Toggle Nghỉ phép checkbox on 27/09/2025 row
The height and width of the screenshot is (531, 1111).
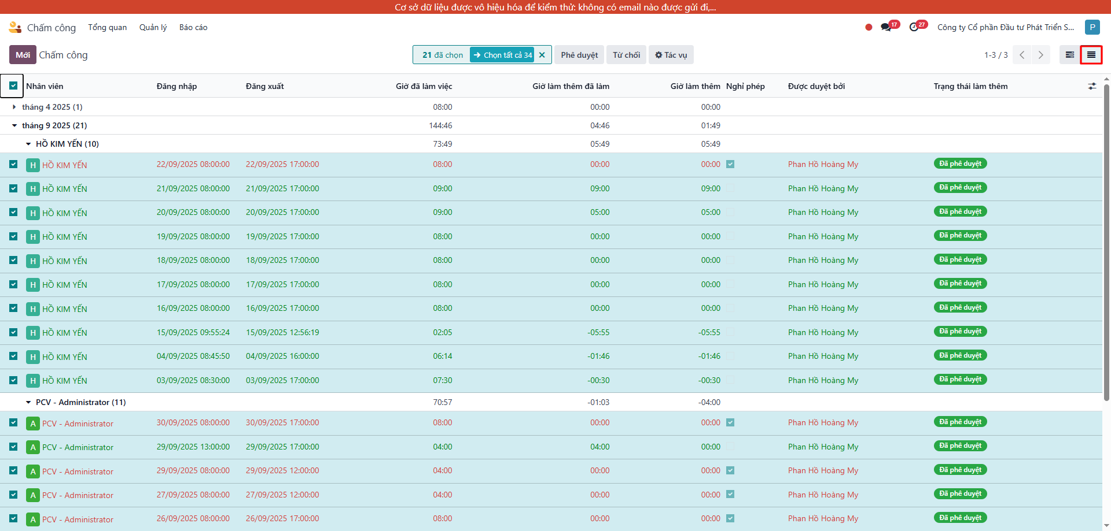click(730, 495)
